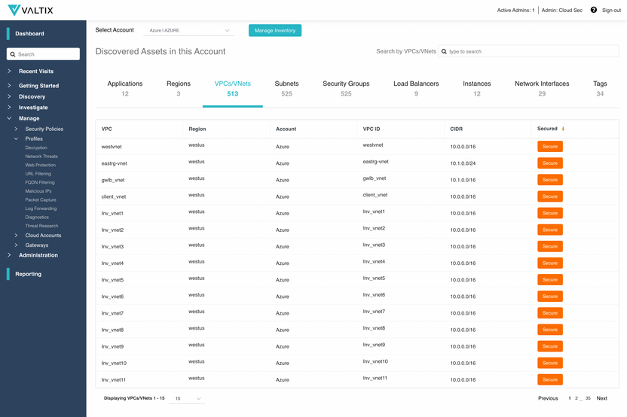This screenshot has width=627, height=417.
Task: Open the Select Account dropdown
Action: [188, 30]
